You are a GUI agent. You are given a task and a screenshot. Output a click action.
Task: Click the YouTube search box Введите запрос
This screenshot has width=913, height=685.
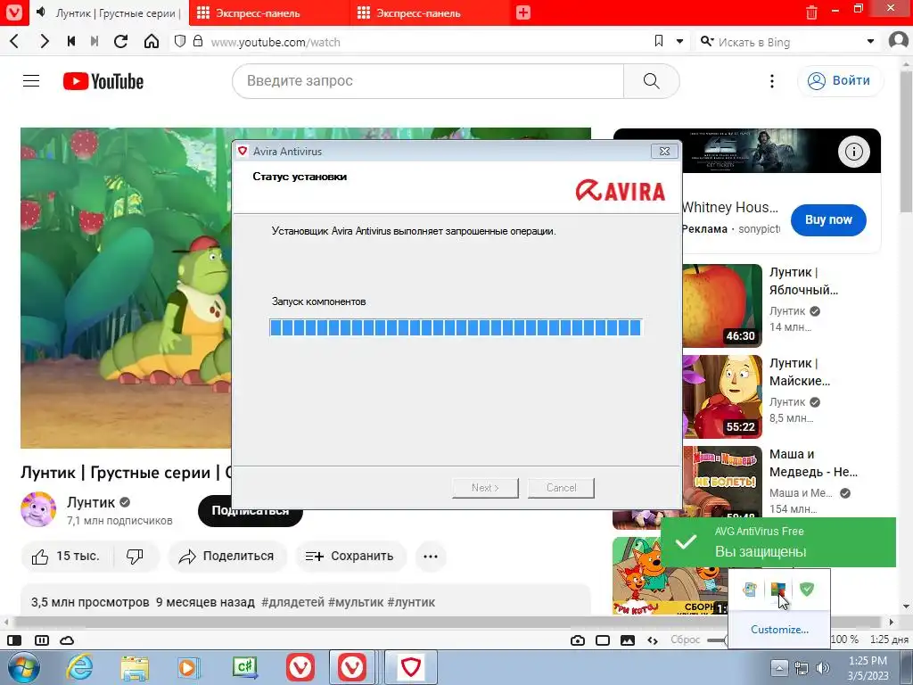click(x=428, y=81)
